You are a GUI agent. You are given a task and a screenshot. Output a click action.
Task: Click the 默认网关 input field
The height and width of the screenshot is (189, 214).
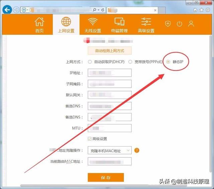point(110,95)
